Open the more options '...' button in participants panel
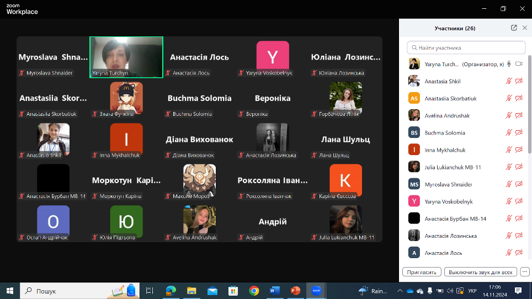Image resolution: width=532 pixels, height=299 pixels. (524, 272)
